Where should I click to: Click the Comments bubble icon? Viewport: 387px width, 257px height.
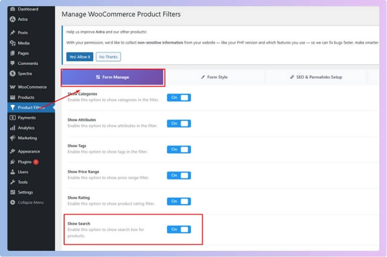[x=12, y=64]
